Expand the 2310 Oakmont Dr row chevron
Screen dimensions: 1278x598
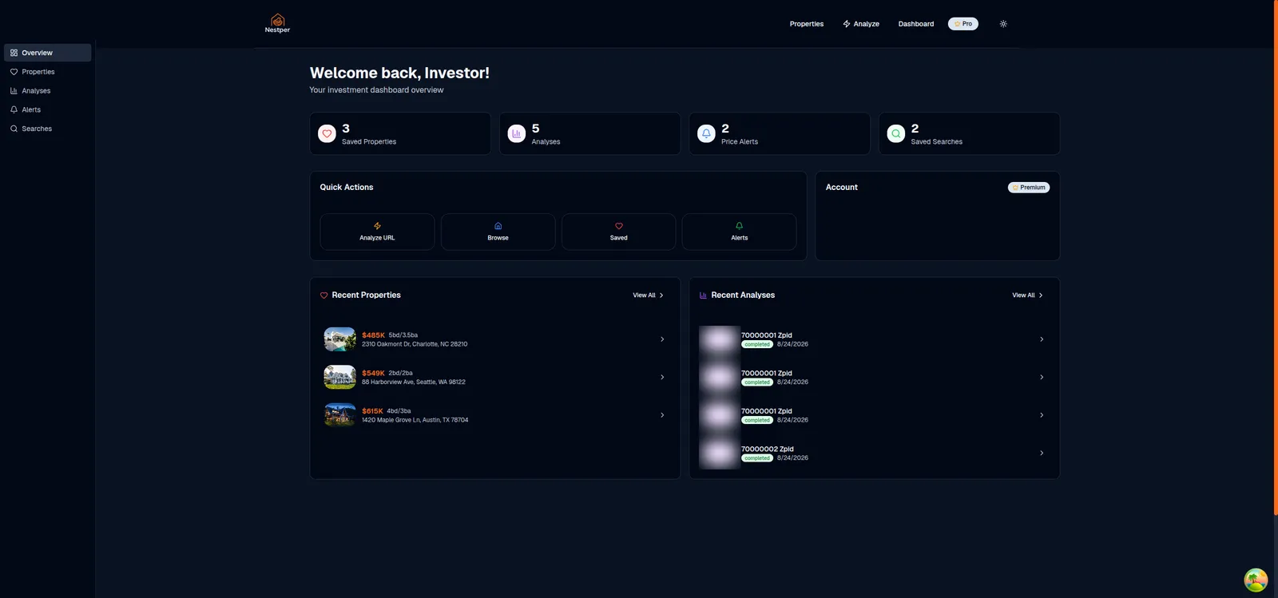(x=662, y=339)
